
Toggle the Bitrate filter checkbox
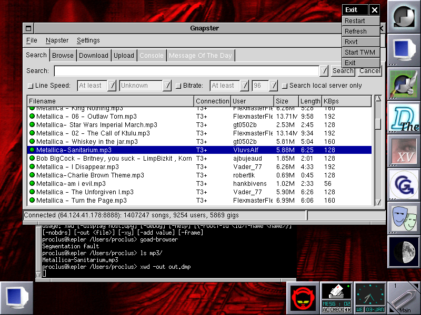coord(178,86)
